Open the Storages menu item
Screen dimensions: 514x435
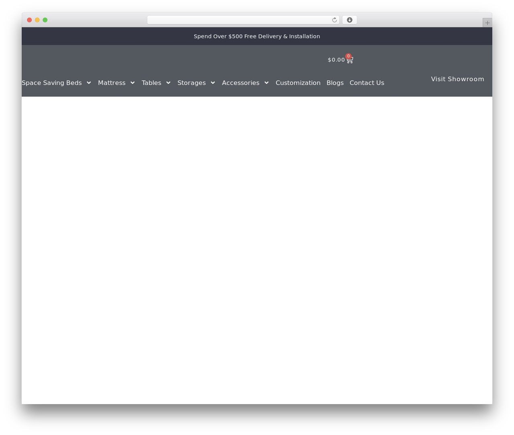click(x=192, y=83)
